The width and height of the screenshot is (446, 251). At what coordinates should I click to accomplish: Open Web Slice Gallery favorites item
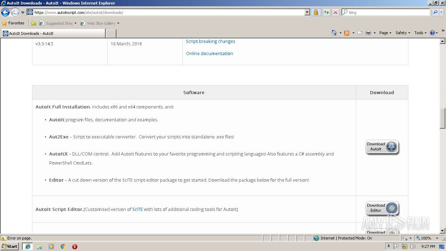(x=100, y=23)
